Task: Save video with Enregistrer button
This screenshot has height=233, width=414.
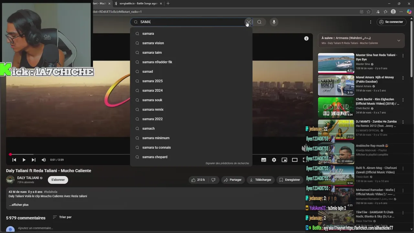Action: 289,180
